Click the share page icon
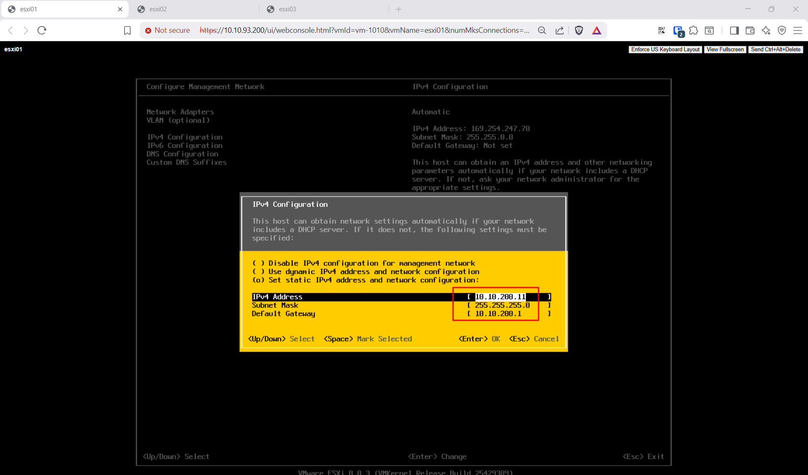The height and width of the screenshot is (475, 808). coord(560,30)
